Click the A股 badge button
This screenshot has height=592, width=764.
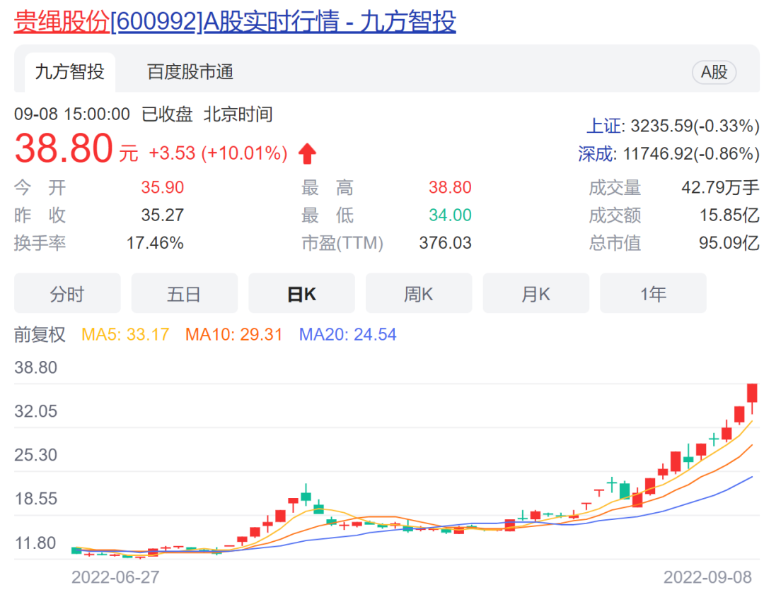click(714, 72)
